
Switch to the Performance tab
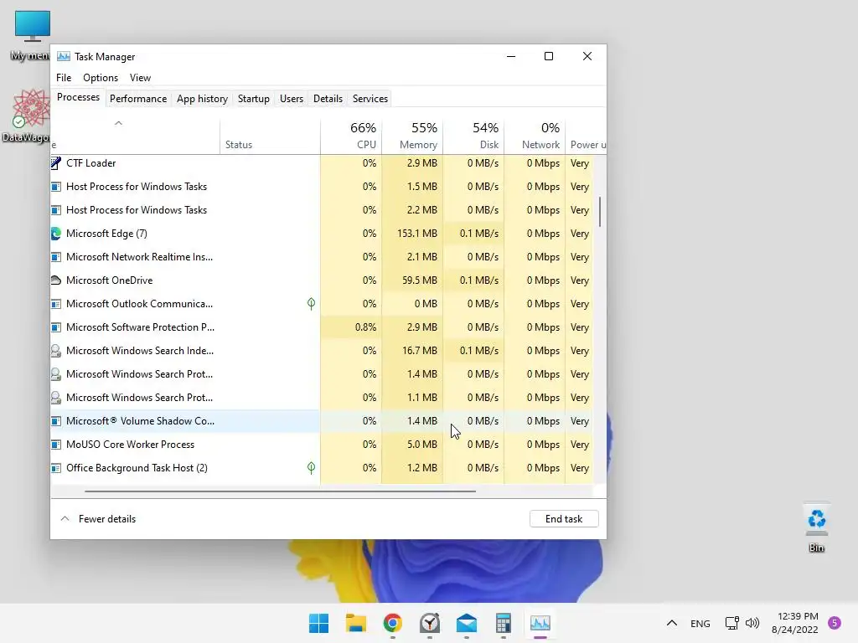[138, 99]
